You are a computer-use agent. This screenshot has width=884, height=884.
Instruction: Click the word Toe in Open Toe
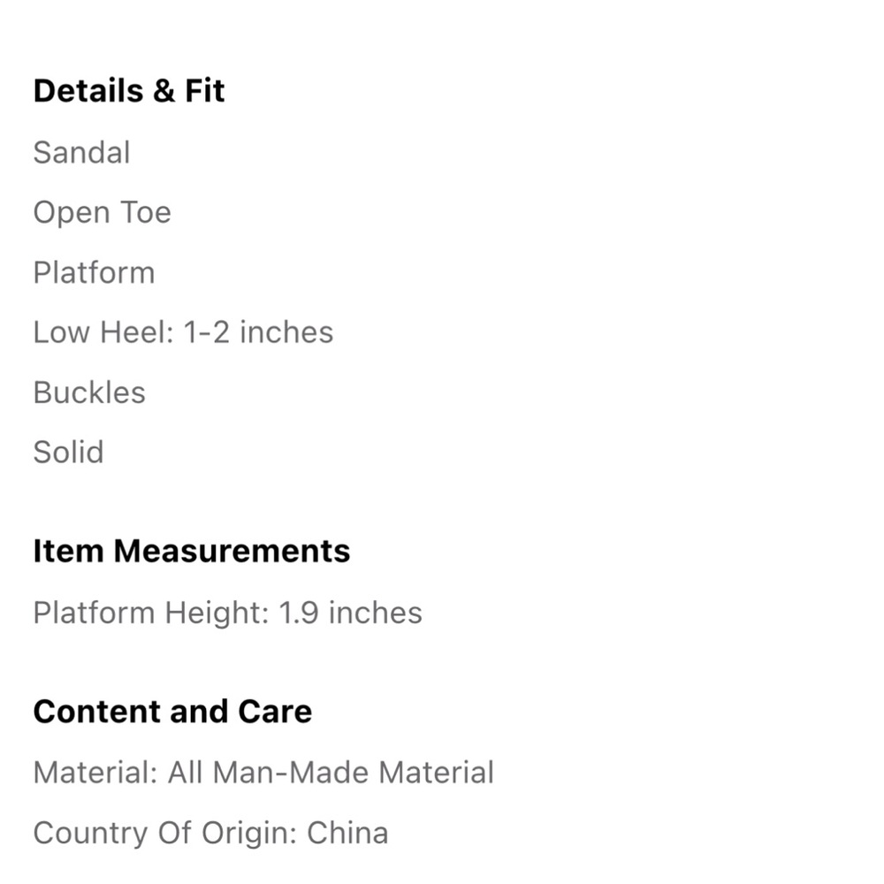pos(146,212)
